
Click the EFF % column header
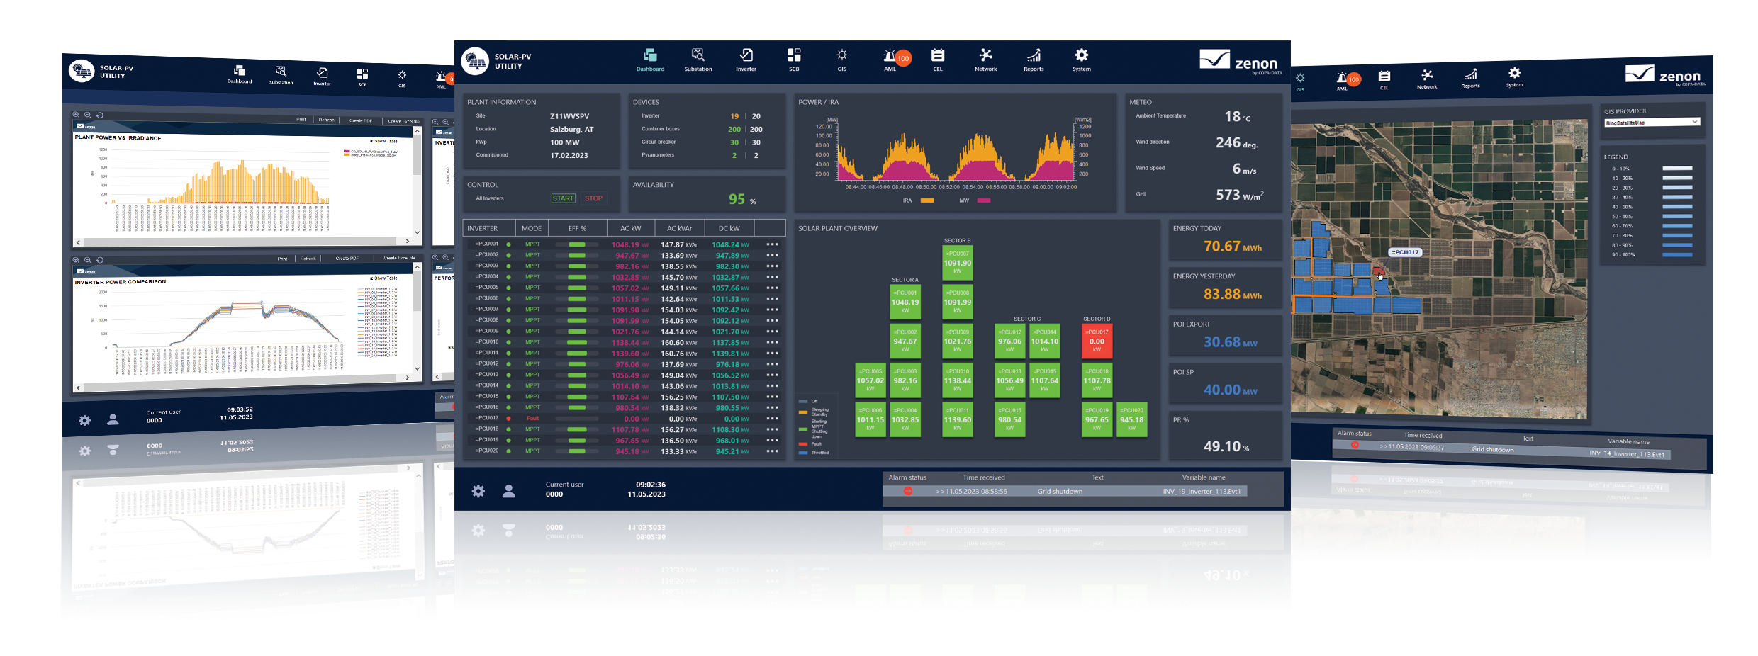[578, 228]
